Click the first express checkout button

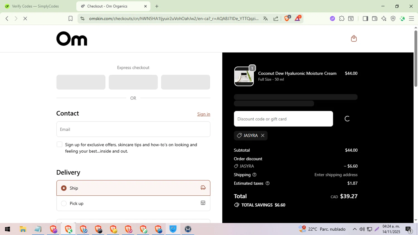81,82
